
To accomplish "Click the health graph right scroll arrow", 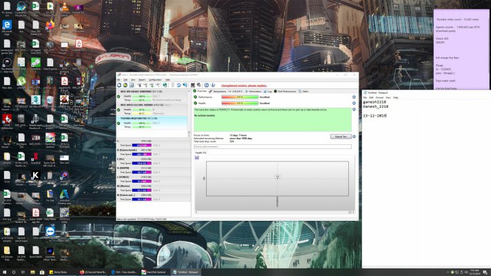I will click(x=353, y=213).
